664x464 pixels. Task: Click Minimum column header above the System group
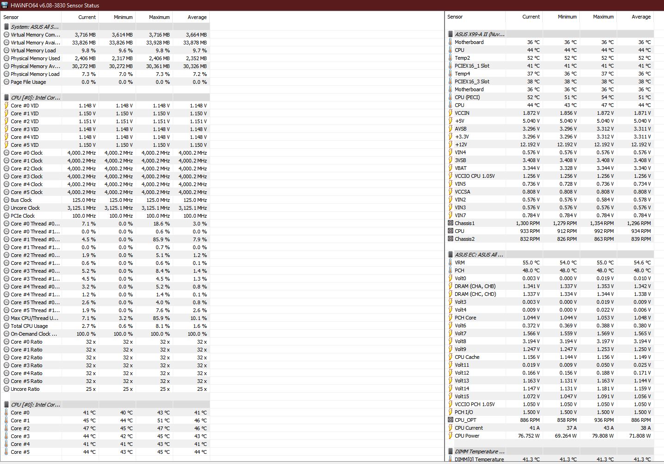[x=117, y=17]
